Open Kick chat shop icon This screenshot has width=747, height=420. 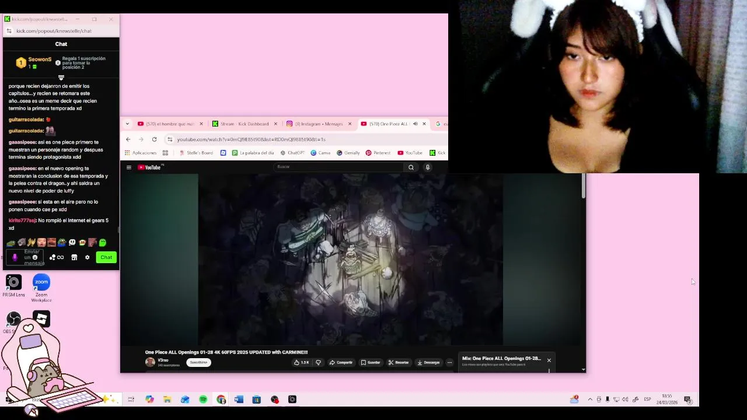pyautogui.click(x=74, y=257)
